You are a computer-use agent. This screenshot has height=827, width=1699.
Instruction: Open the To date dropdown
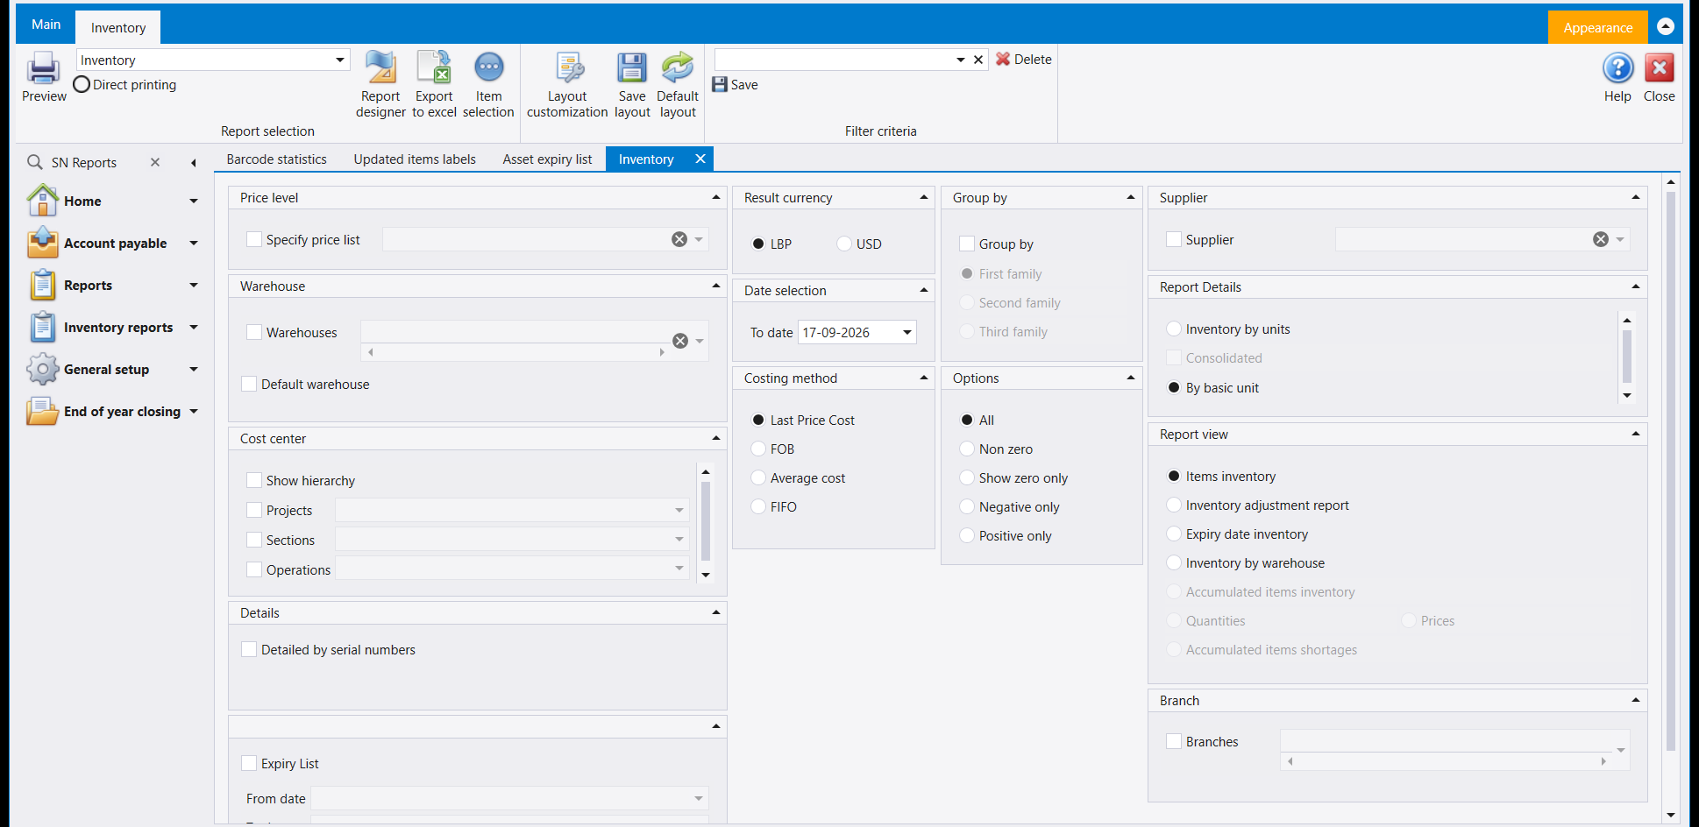click(907, 332)
